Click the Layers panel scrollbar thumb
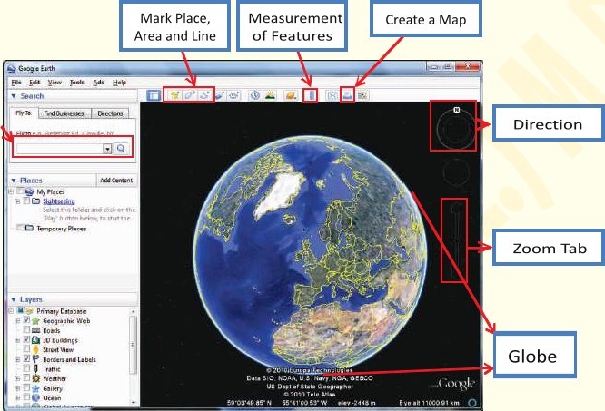 tap(134, 345)
